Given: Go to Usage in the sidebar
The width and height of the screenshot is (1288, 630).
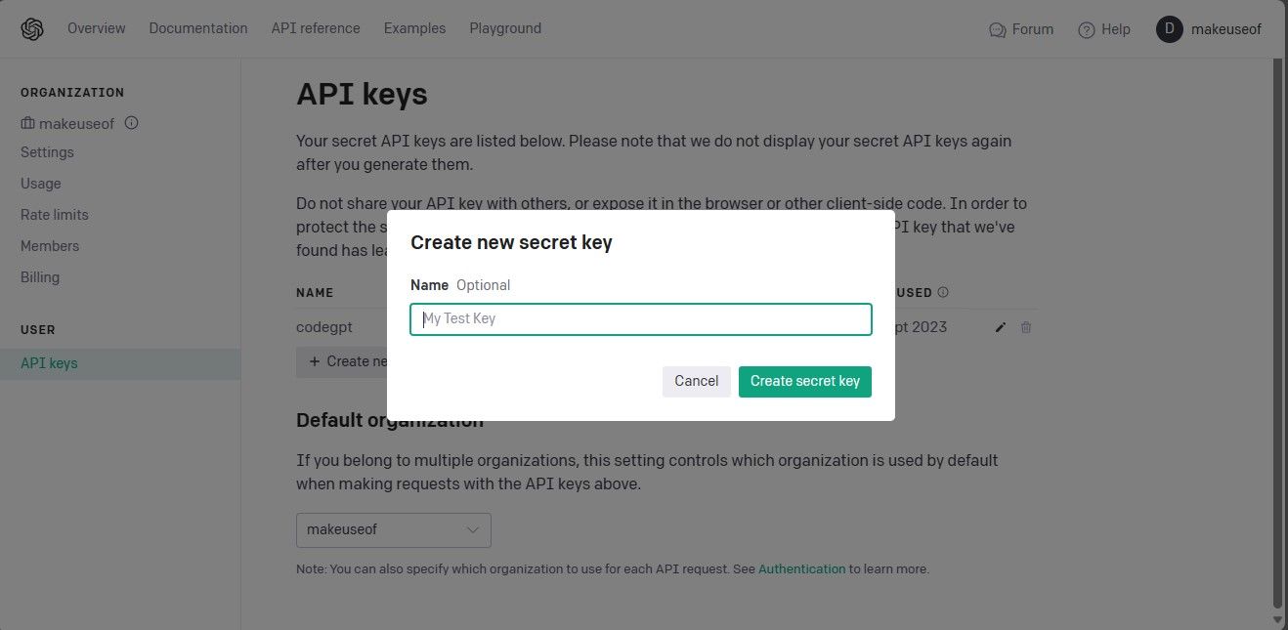Looking at the screenshot, I should (40, 183).
